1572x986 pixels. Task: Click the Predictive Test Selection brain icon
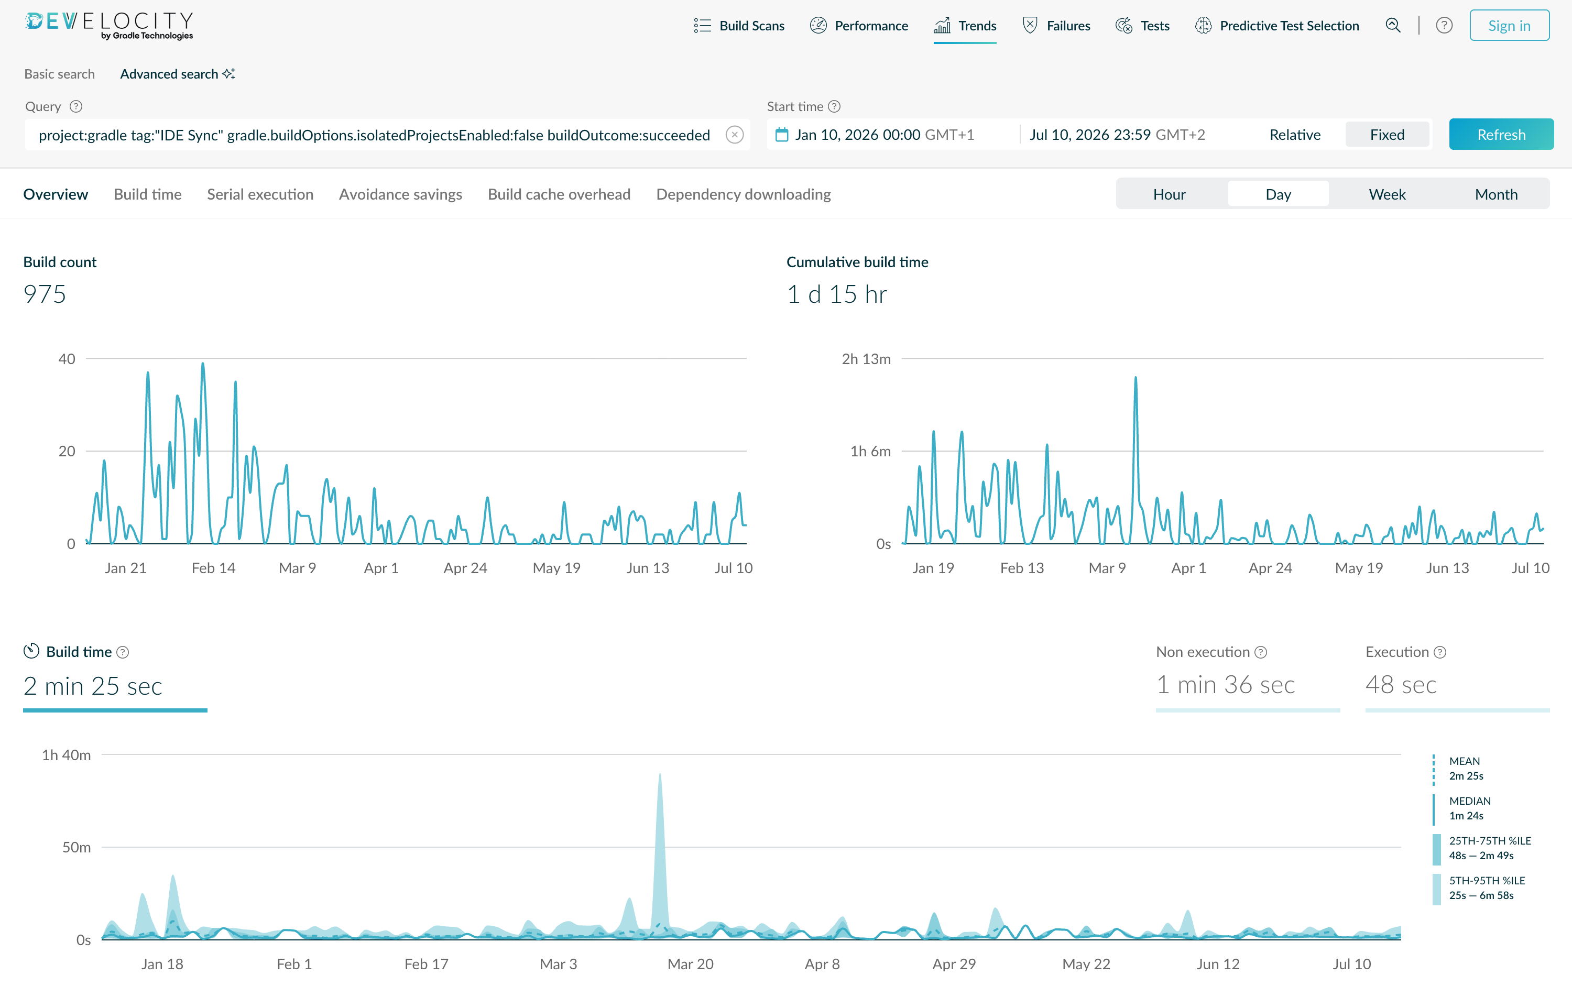[1203, 26]
